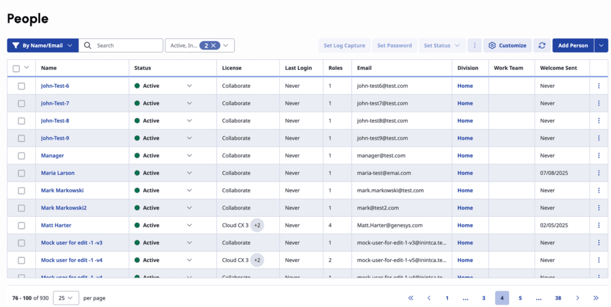
Task: Go to previous page arrow
Action: pos(428,298)
